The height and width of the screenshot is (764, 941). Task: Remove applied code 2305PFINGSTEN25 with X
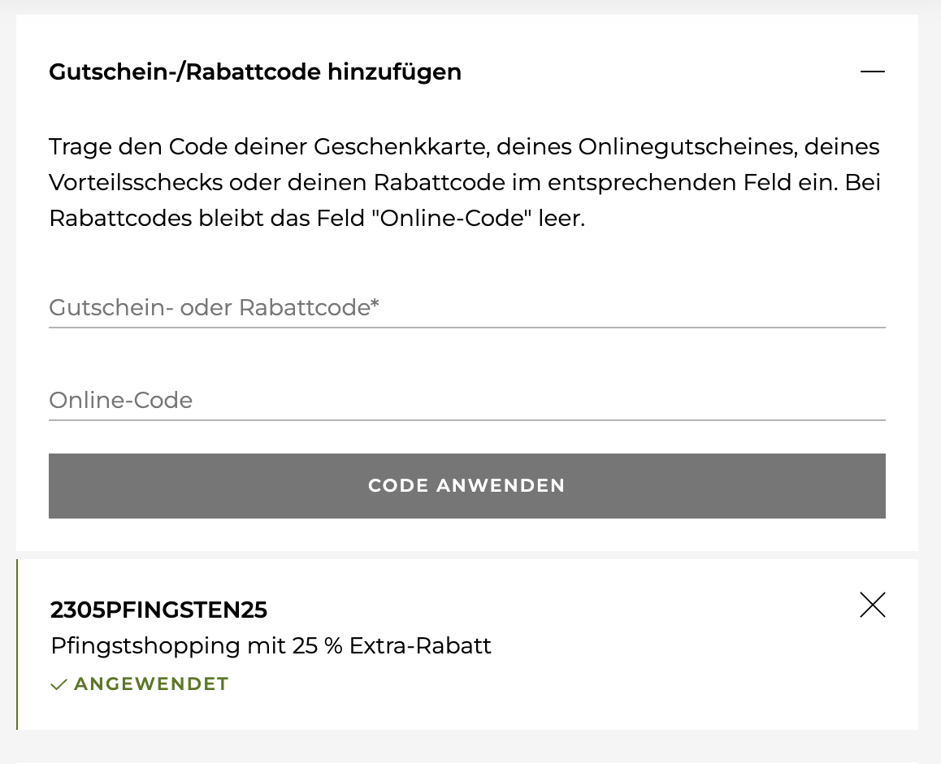(872, 606)
